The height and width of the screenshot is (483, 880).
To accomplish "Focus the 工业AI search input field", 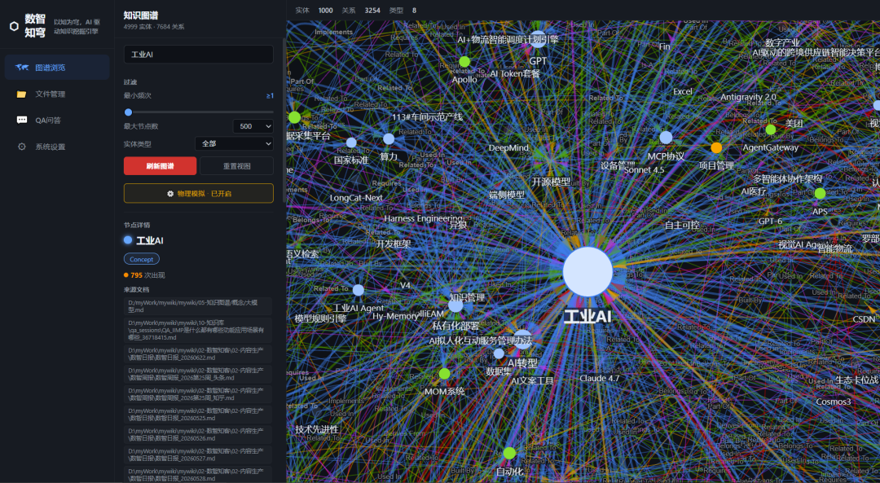I will coord(199,55).
